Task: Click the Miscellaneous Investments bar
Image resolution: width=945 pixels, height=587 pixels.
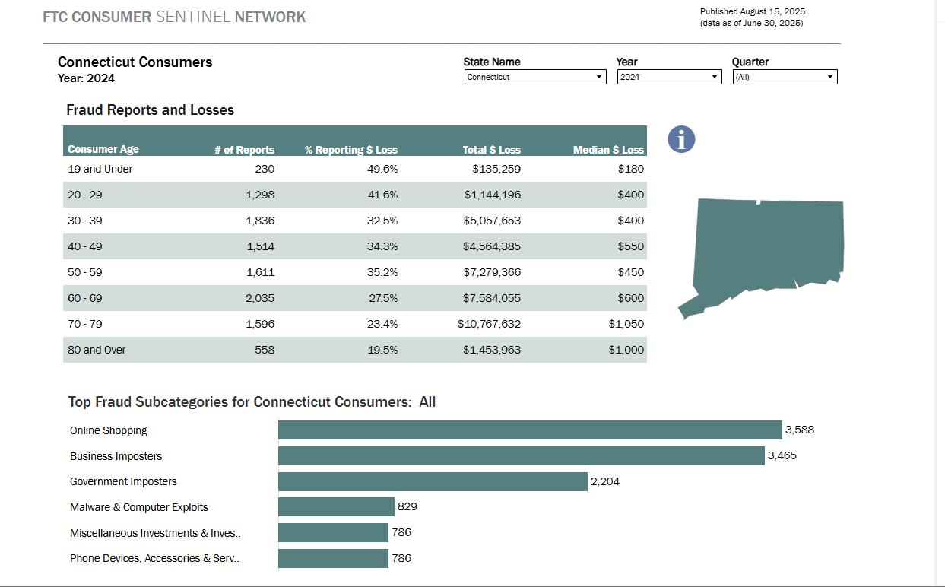Action: [x=333, y=532]
